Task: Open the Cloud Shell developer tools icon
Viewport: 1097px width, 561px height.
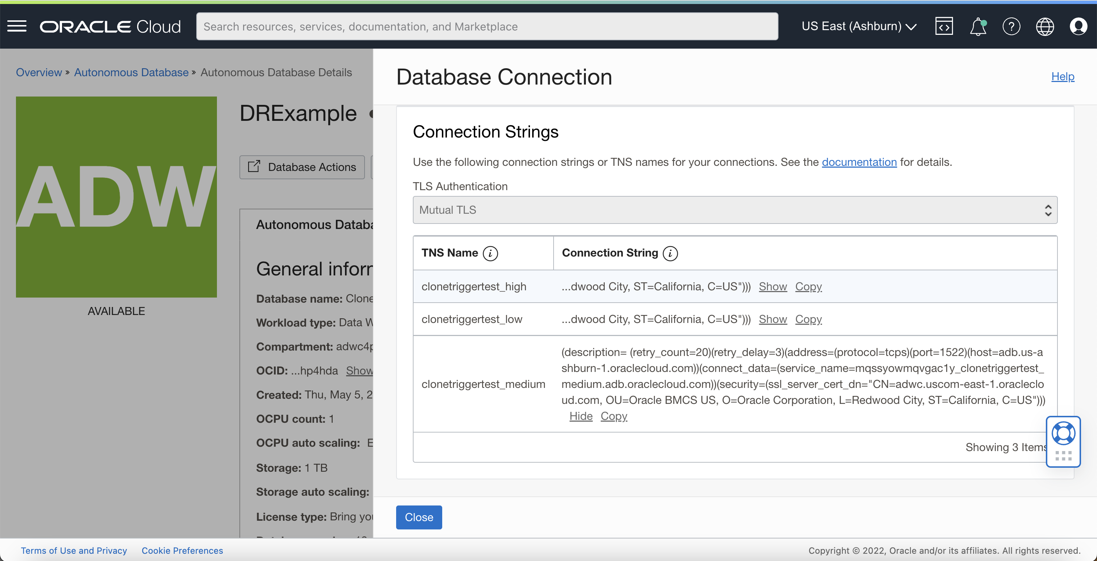Action: [944, 26]
